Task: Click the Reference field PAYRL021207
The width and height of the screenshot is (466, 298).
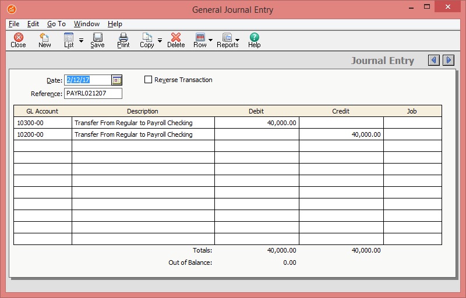Action: coord(93,94)
